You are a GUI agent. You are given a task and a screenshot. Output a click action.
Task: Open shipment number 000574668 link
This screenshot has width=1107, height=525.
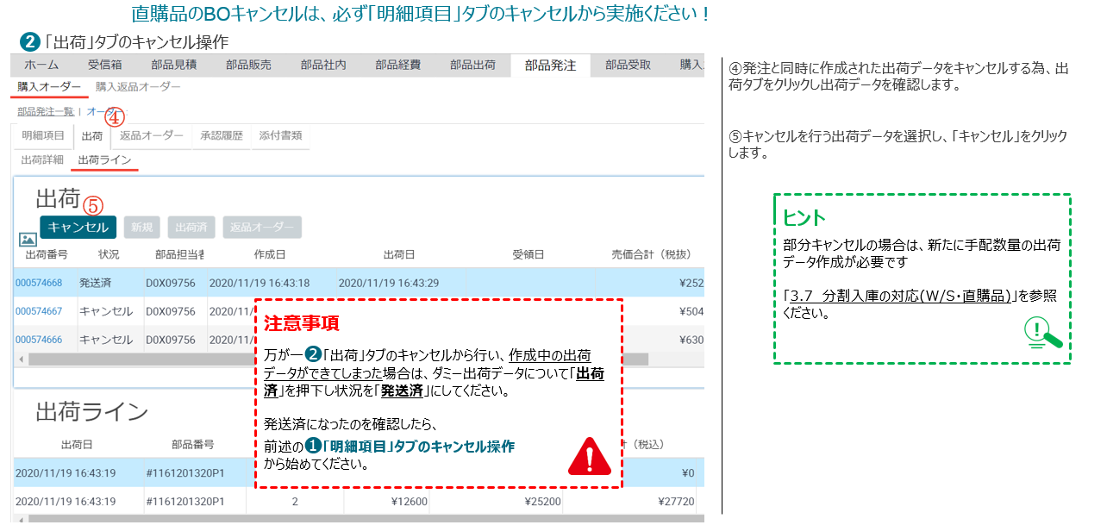pos(38,283)
